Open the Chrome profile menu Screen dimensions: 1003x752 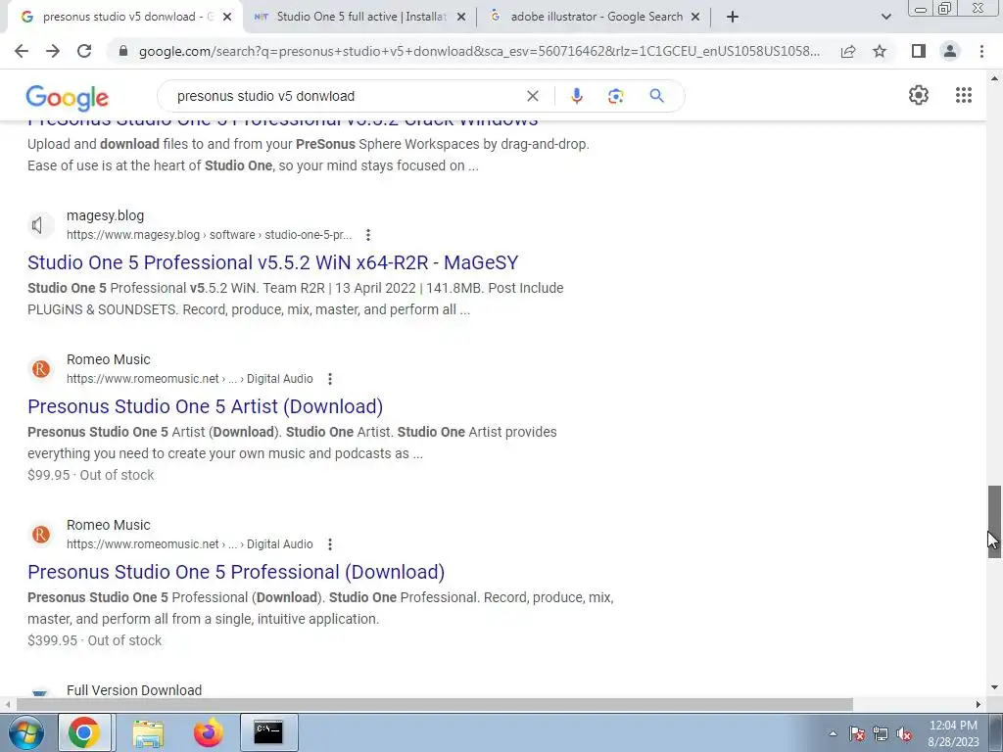coord(950,51)
